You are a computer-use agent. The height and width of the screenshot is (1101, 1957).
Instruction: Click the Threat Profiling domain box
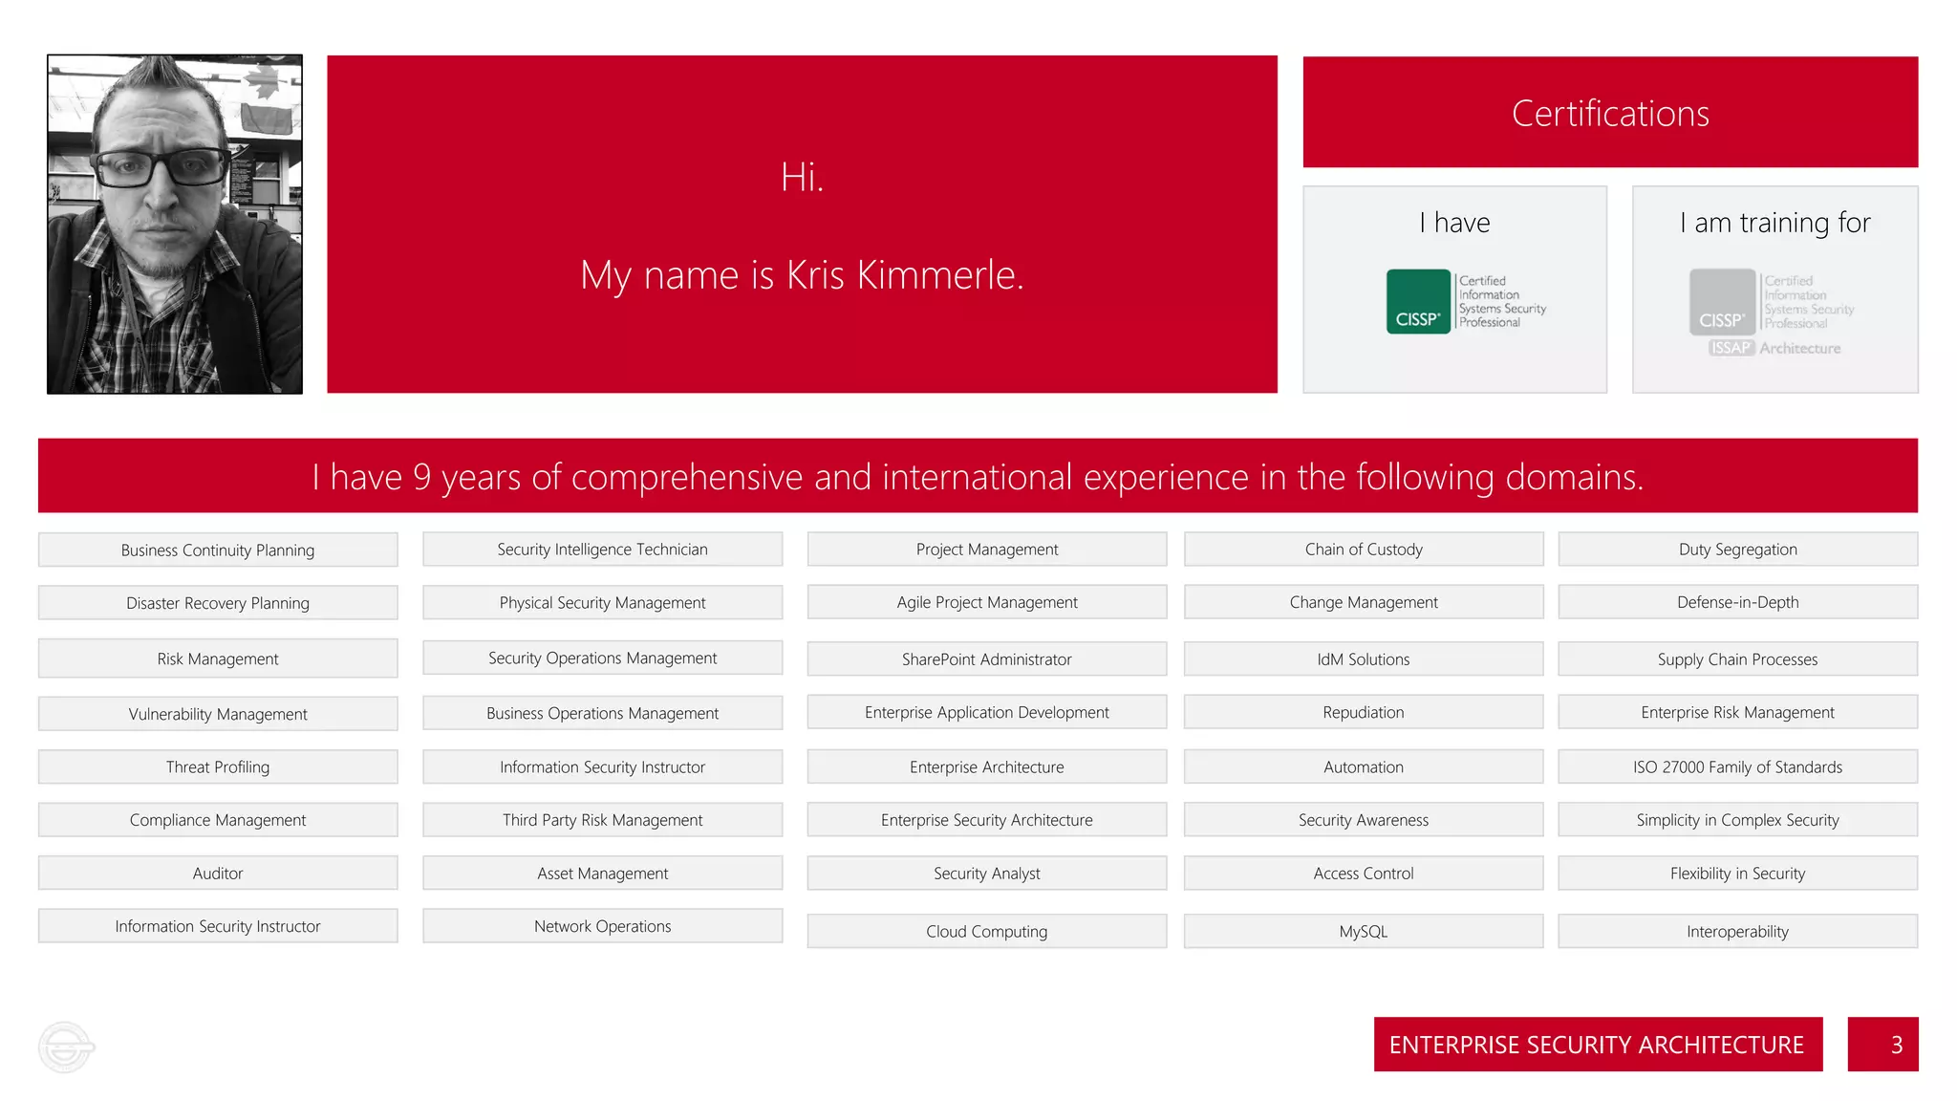point(218,766)
